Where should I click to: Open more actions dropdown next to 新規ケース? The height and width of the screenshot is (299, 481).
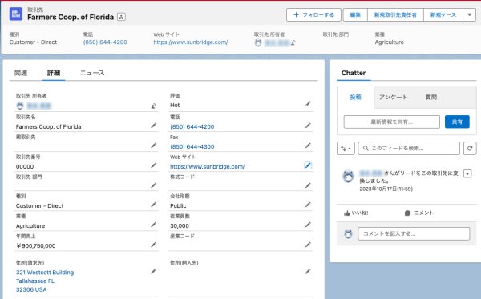(x=469, y=14)
